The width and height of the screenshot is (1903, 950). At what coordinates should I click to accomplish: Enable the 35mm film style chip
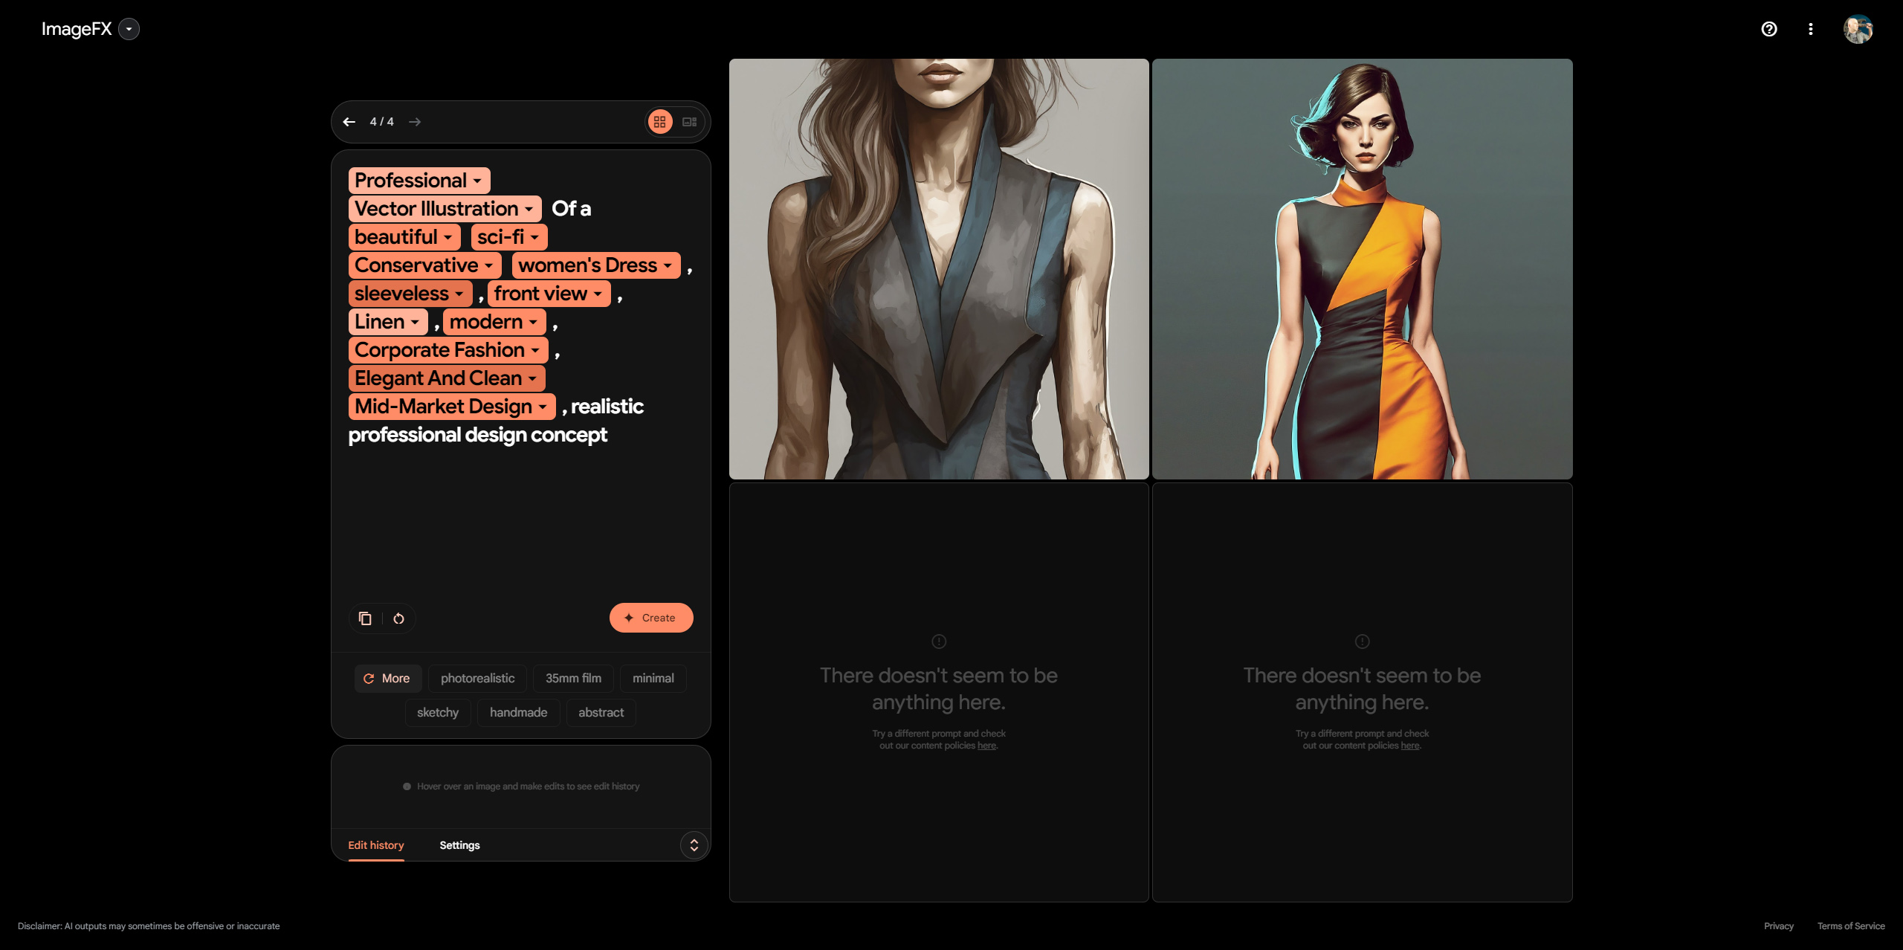[x=572, y=678]
